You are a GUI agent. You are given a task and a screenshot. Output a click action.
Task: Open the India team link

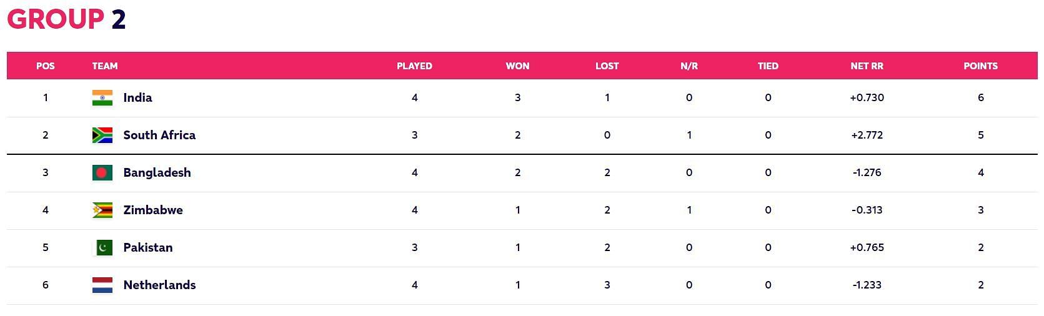(x=137, y=97)
